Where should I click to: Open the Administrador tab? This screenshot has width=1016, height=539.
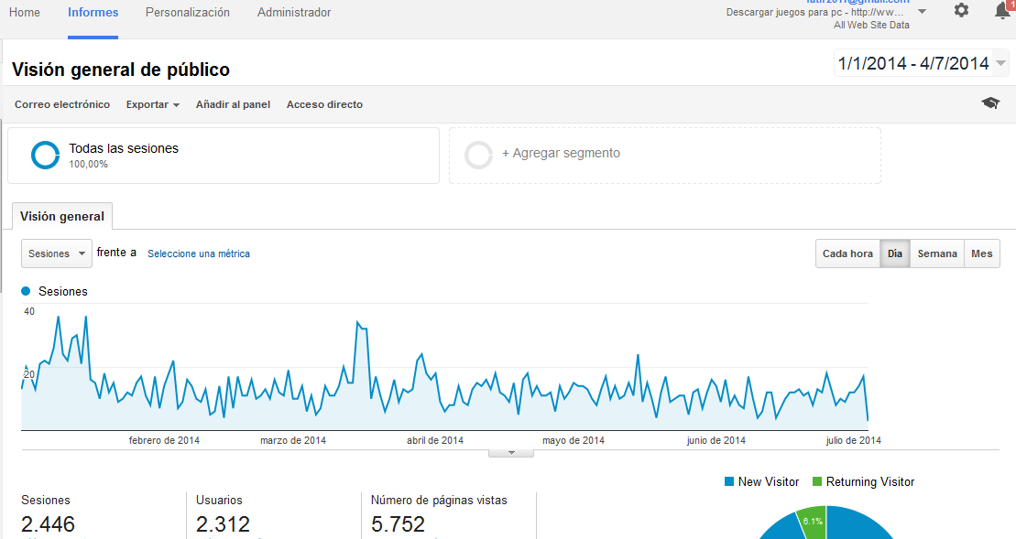[294, 12]
